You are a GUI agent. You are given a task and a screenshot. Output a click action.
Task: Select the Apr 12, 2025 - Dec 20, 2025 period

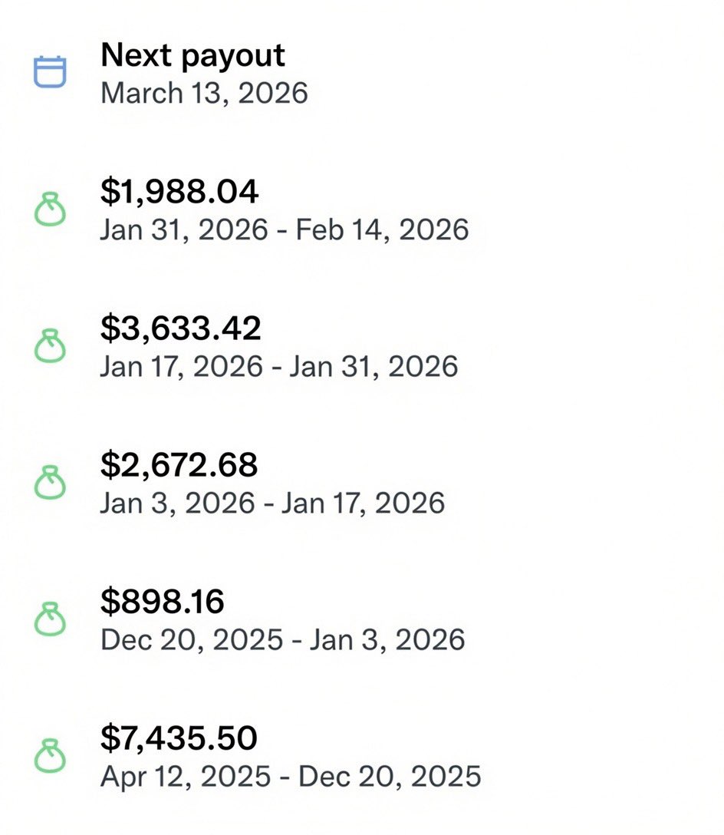tap(291, 777)
